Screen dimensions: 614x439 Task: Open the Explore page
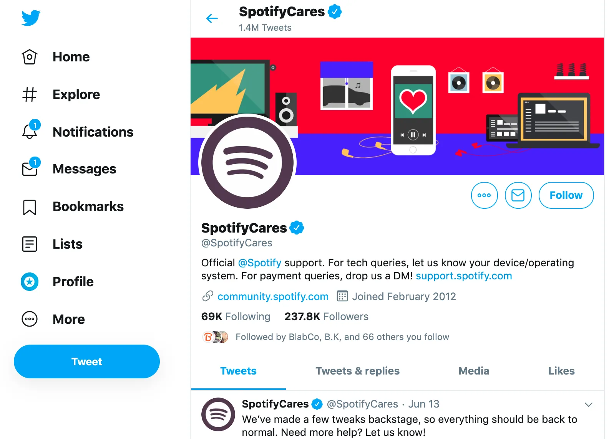pos(76,94)
